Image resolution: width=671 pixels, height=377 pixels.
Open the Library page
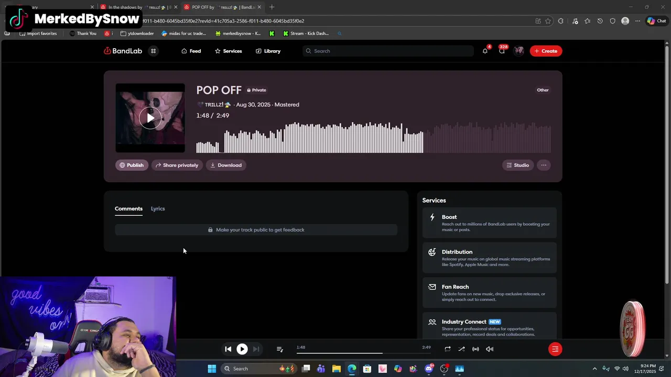point(268,51)
